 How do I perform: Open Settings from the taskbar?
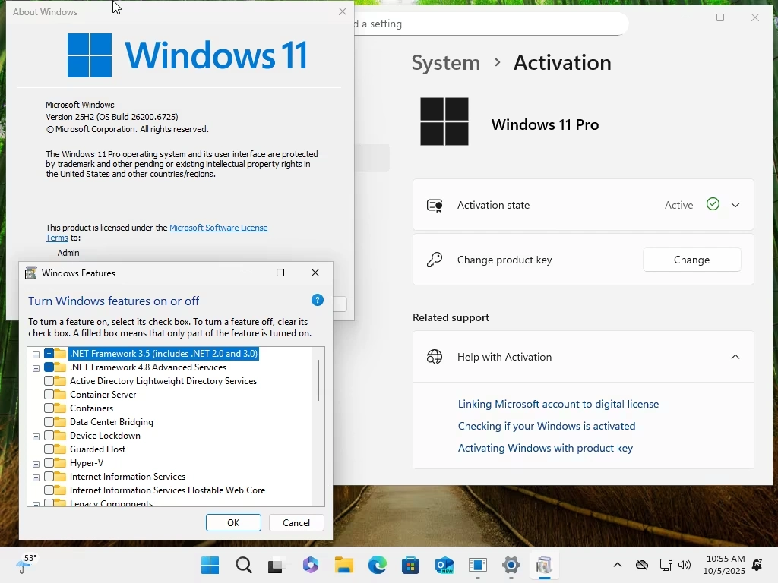coord(511,565)
